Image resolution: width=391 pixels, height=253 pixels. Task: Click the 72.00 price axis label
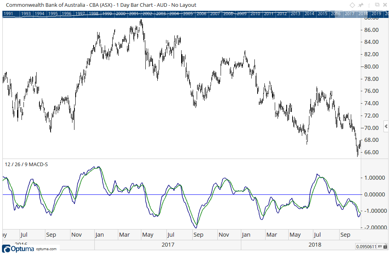tap(371, 116)
